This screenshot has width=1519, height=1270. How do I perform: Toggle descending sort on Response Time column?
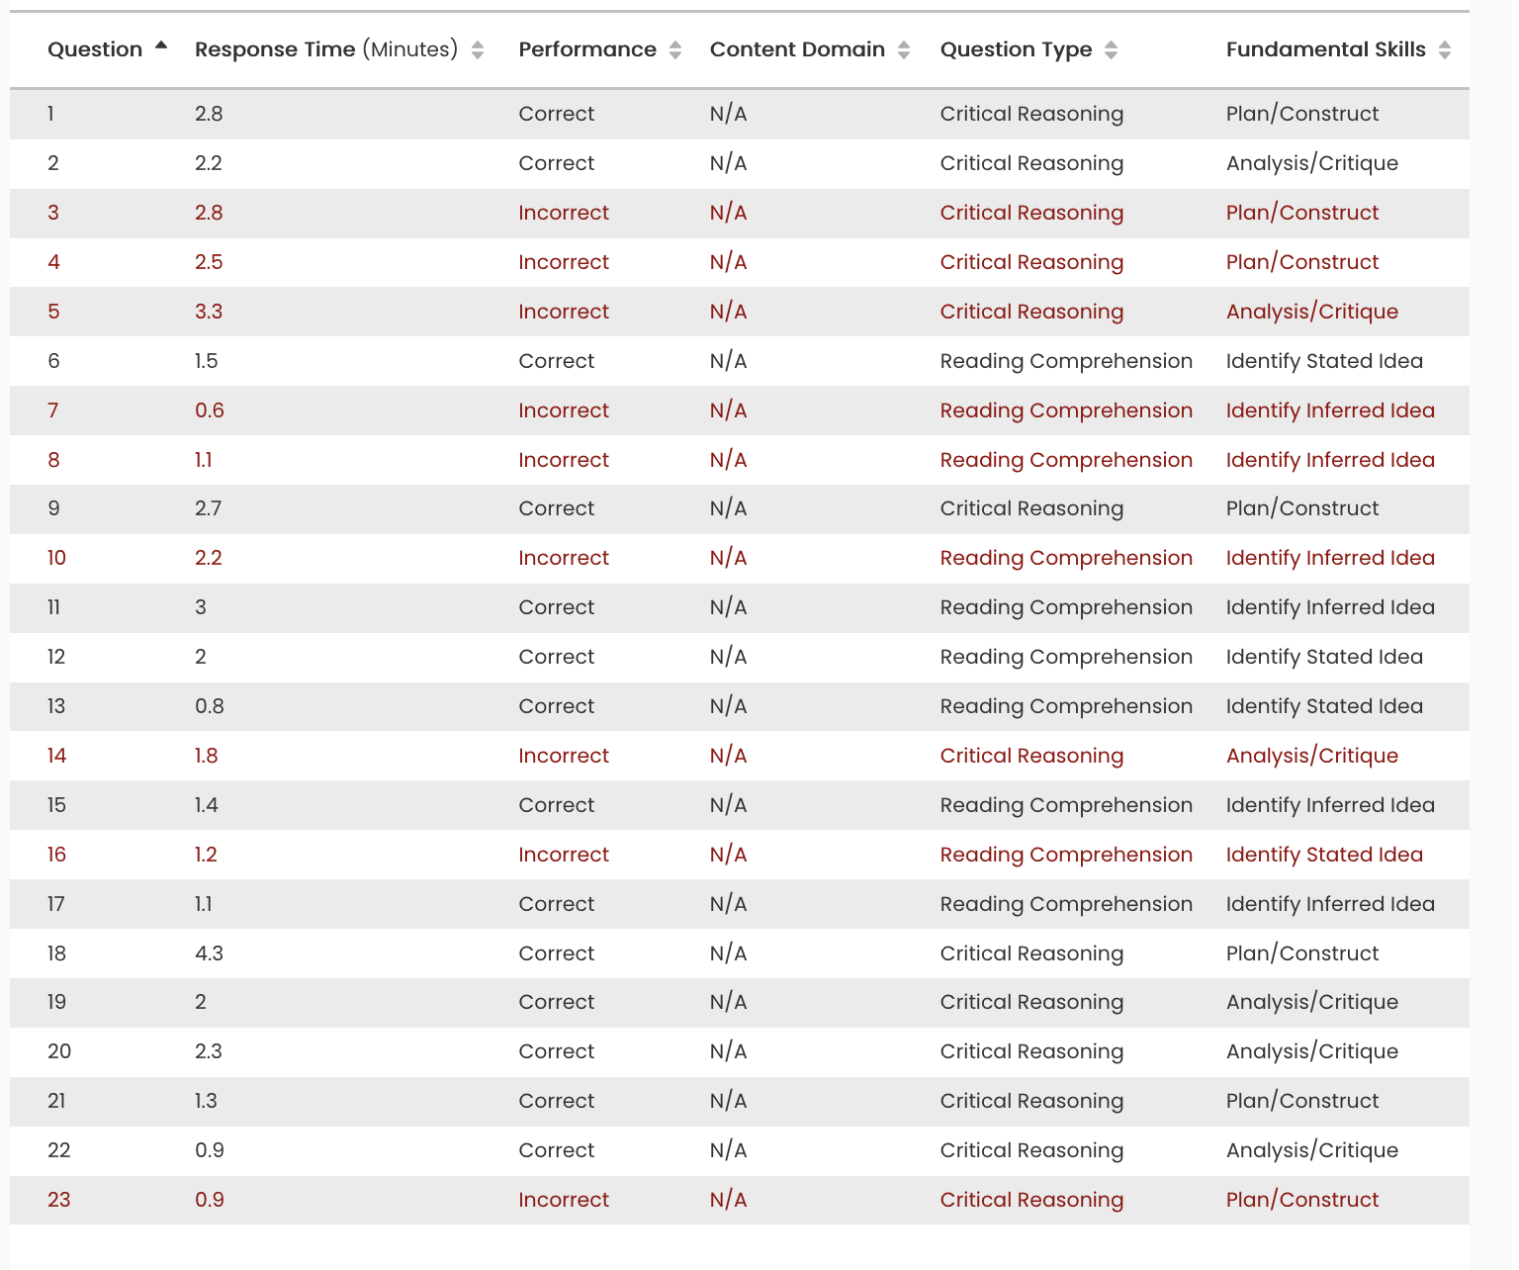click(x=479, y=48)
